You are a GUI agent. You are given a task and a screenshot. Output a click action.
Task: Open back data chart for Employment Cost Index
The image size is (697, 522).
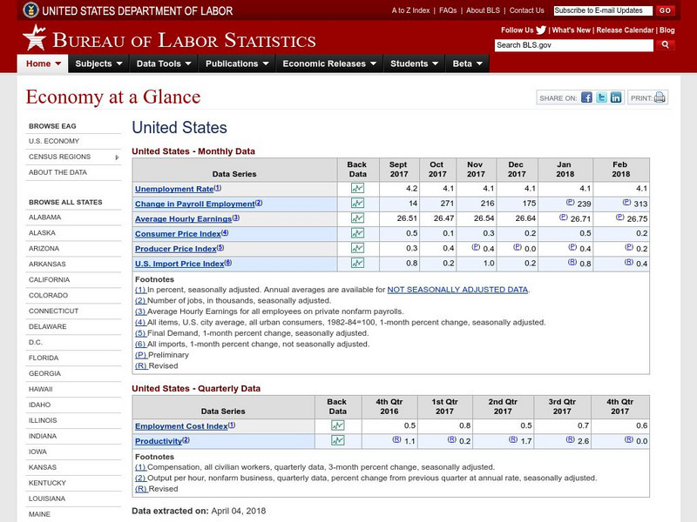[337, 425]
